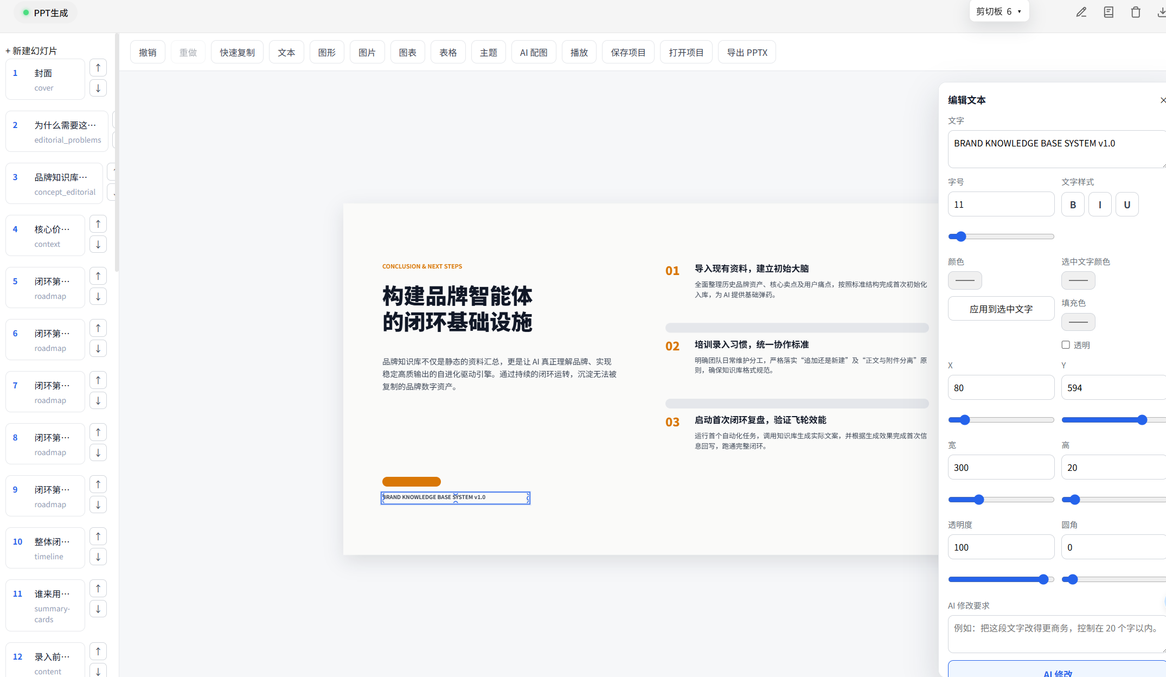Move slide 12 录入前 up with arrow
This screenshot has width=1166, height=677.
tap(98, 651)
